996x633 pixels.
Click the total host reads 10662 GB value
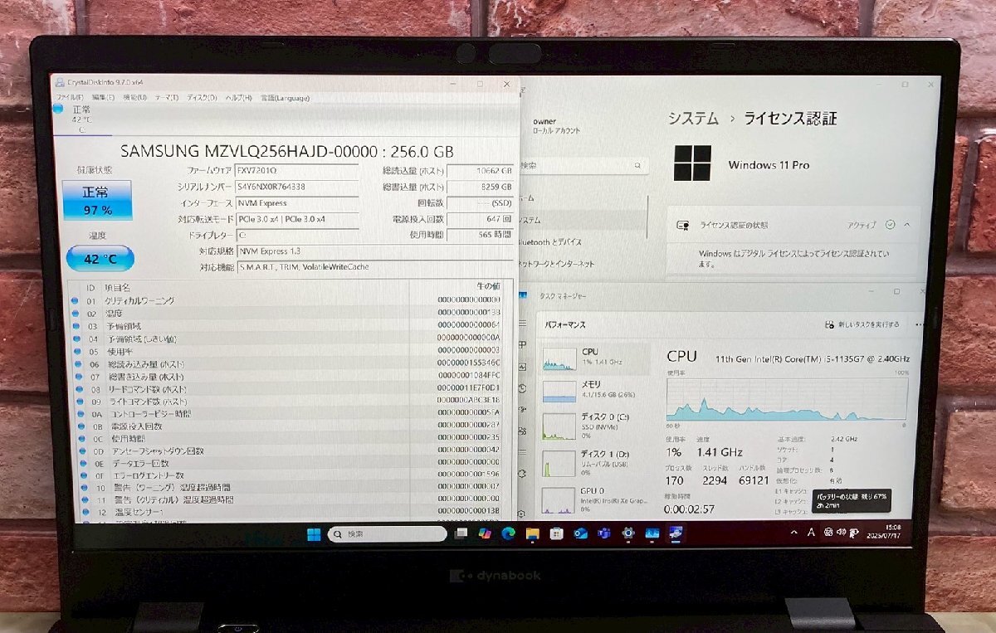[481, 171]
